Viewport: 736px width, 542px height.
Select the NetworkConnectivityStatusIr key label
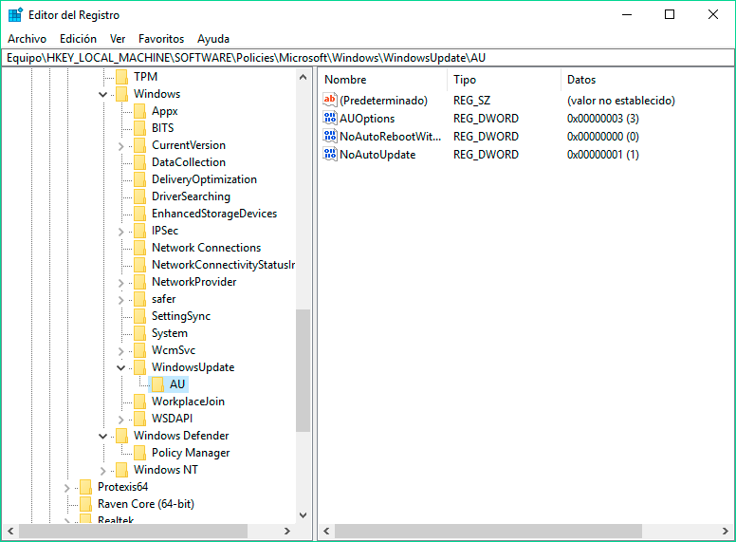223,265
